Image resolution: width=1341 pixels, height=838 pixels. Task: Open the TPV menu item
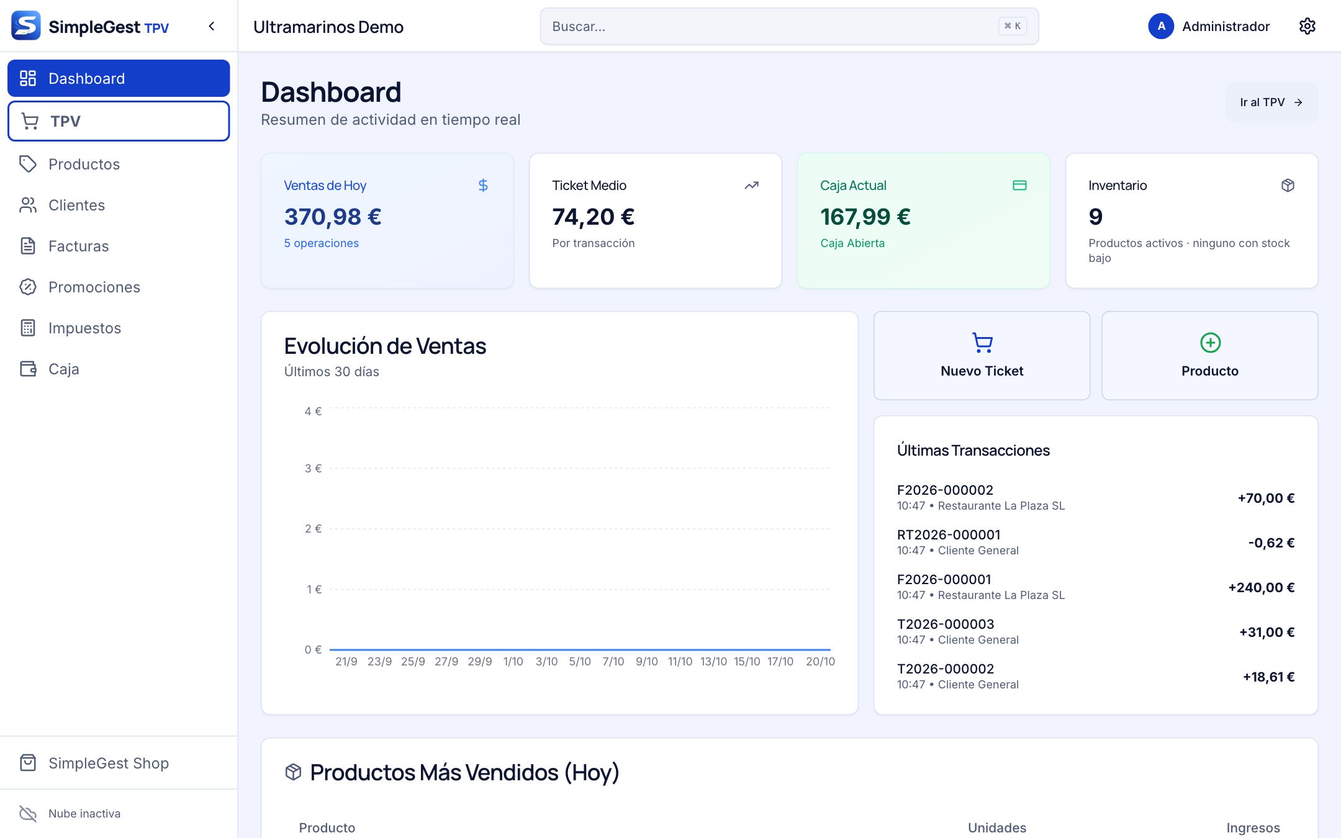pos(119,121)
